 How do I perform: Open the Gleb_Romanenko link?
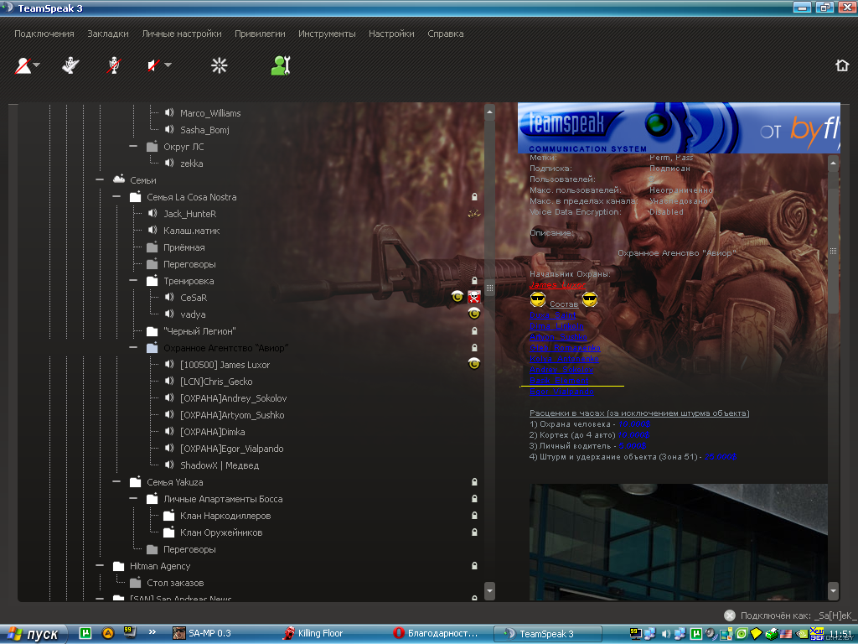tap(565, 348)
